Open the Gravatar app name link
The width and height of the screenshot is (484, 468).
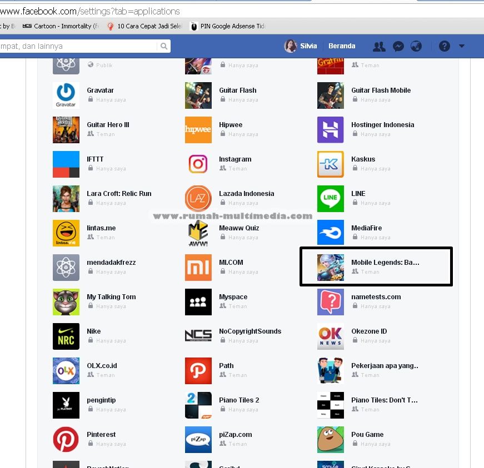click(x=101, y=90)
